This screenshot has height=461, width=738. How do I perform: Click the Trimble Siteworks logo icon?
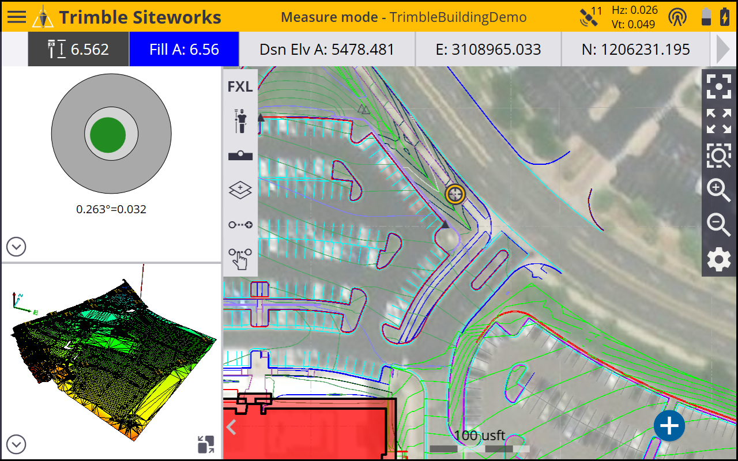(43, 17)
